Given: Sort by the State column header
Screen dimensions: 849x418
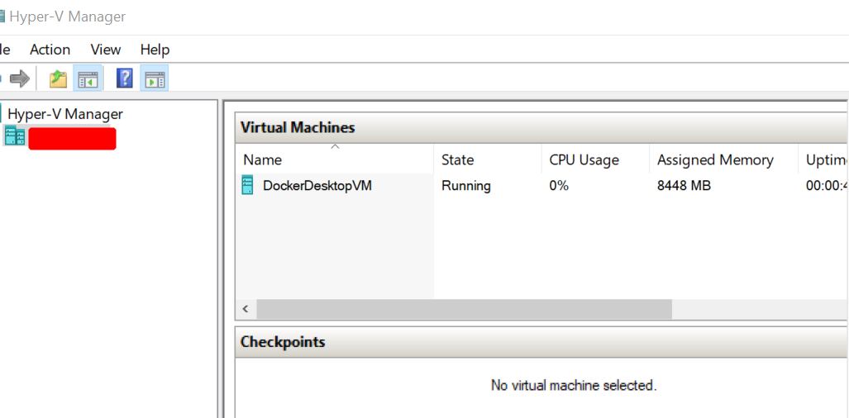Looking at the screenshot, I should (487, 160).
